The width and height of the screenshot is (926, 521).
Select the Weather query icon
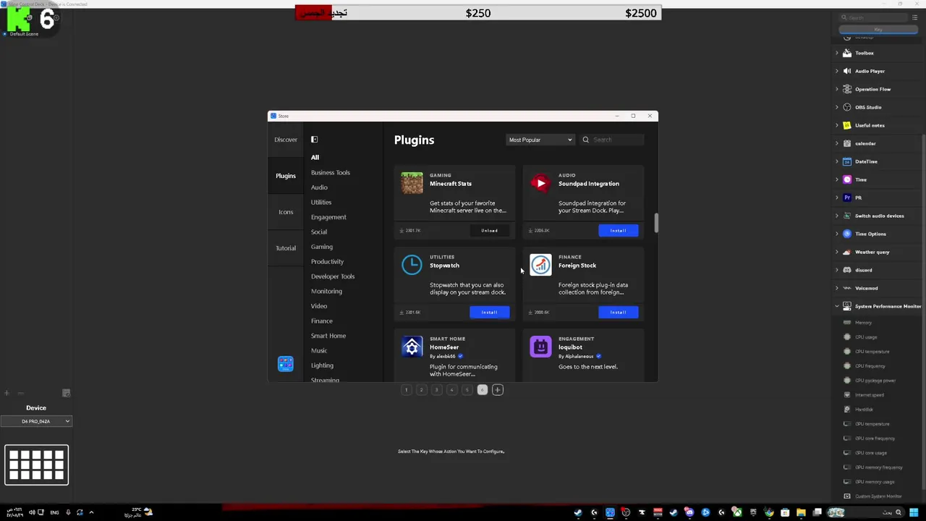pyautogui.click(x=847, y=252)
